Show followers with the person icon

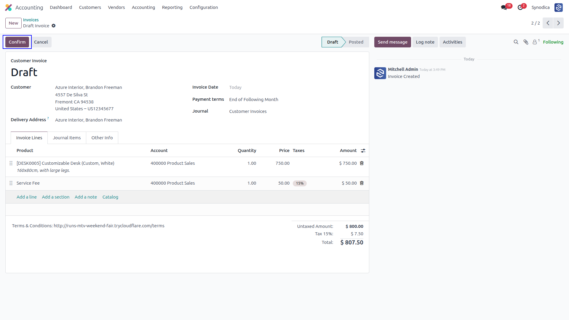pos(535,42)
